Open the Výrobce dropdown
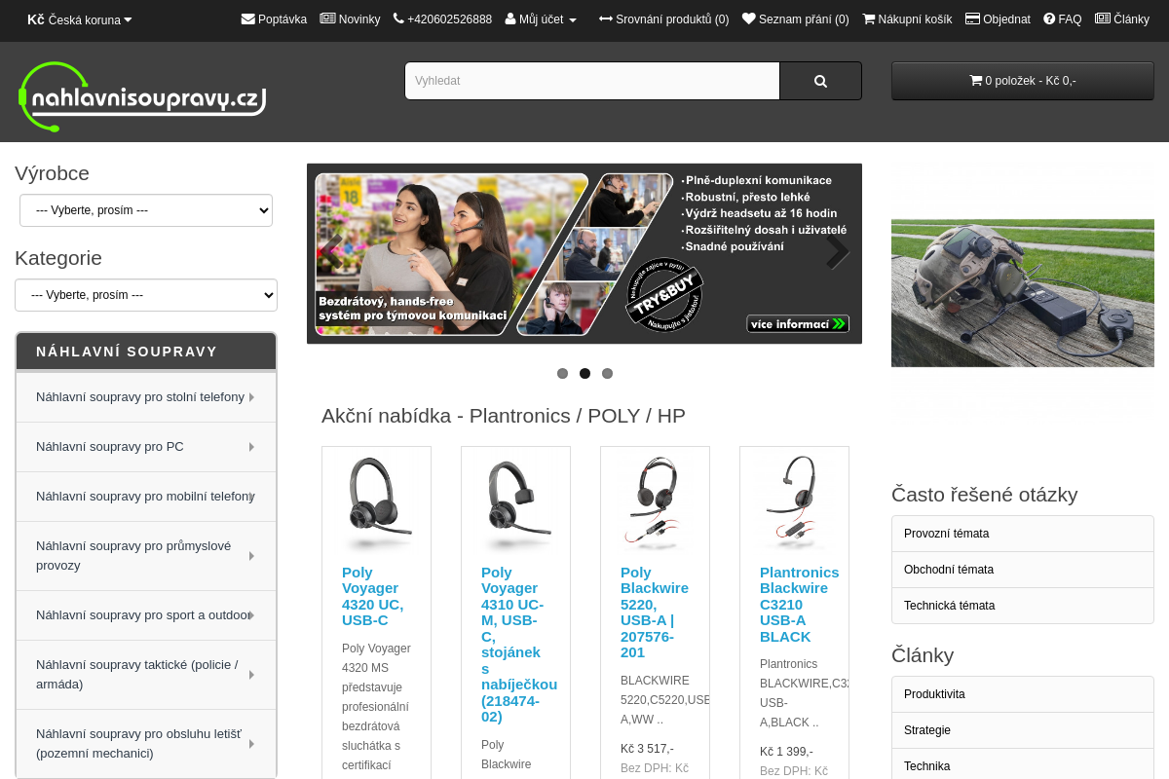Viewport: 1169px width, 779px height. [x=146, y=210]
